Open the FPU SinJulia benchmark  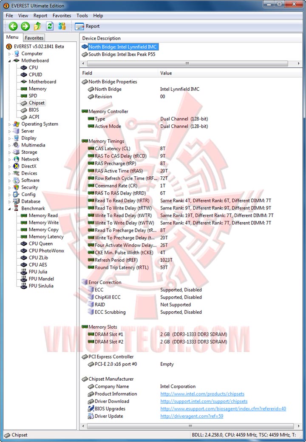click(x=41, y=286)
